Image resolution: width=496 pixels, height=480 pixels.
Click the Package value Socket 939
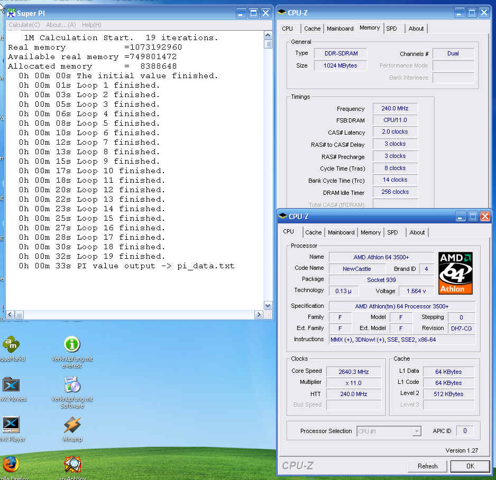click(381, 280)
